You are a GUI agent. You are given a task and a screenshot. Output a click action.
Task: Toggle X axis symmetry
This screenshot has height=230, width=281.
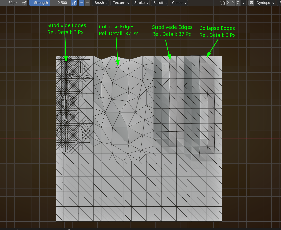[x=228, y=3]
